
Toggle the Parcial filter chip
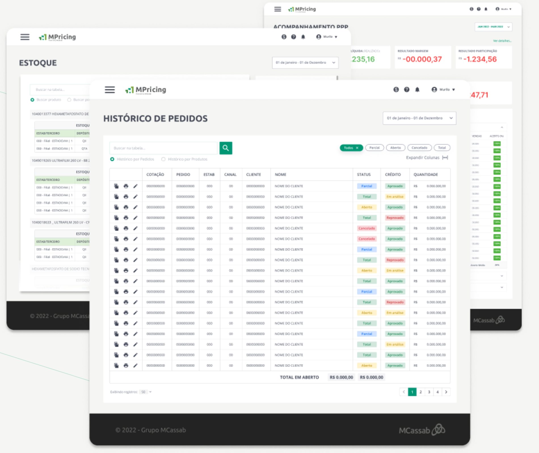click(x=374, y=148)
